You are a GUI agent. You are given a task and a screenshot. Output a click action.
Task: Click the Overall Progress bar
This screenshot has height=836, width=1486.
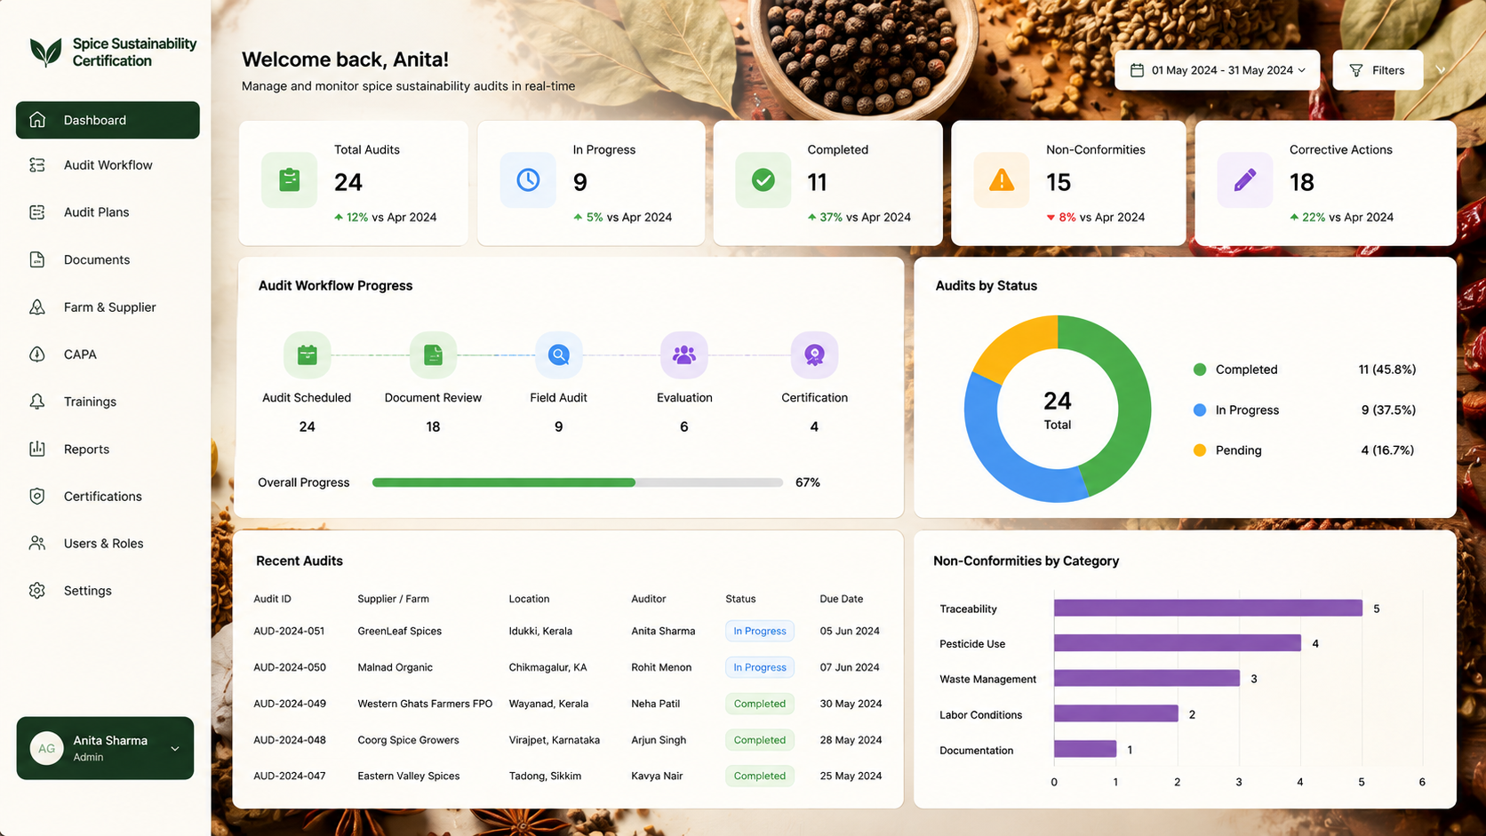click(578, 482)
